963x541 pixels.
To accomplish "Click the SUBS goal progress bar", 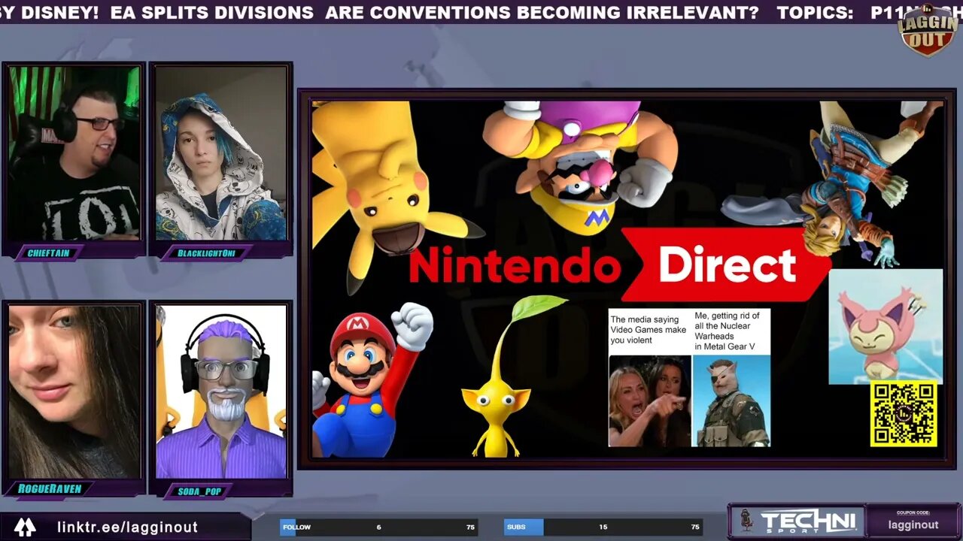I will click(x=603, y=527).
